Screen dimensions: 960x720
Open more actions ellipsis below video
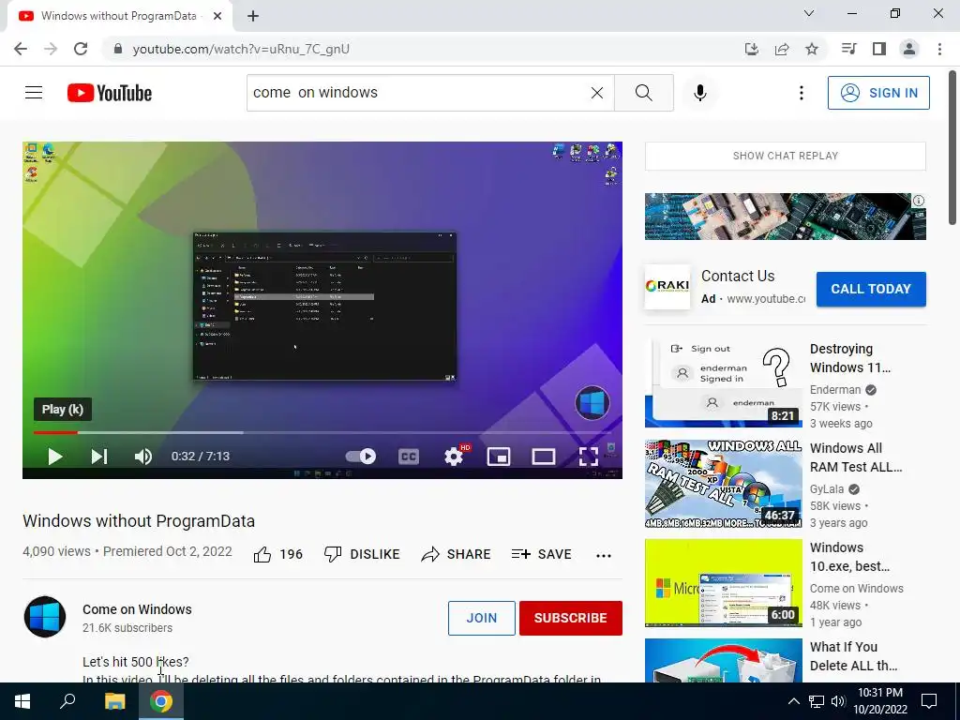pyautogui.click(x=604, y=555)
